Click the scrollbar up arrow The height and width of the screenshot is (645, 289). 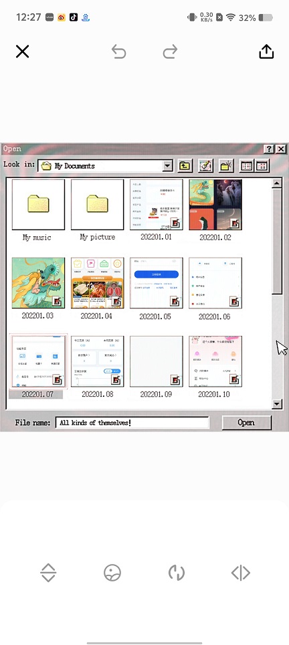click(277, 183)
